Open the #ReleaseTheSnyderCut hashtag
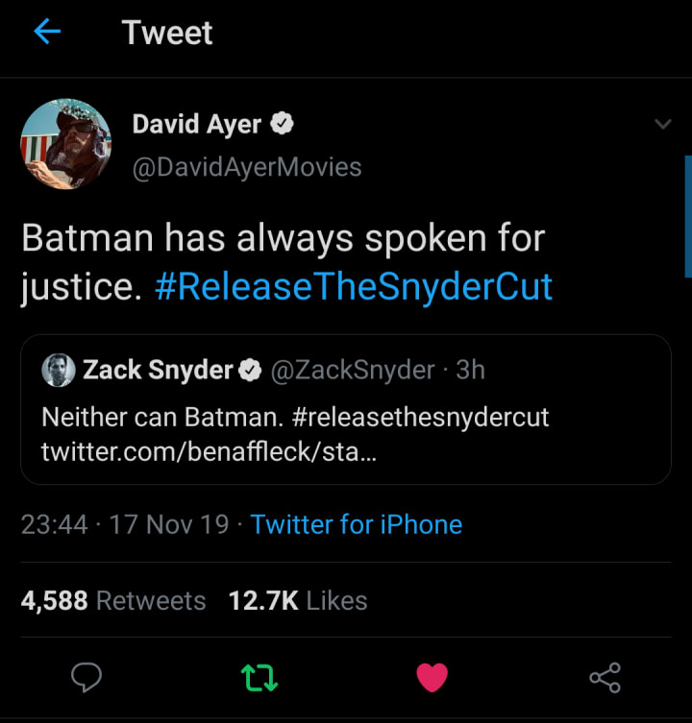 [354, 287]
